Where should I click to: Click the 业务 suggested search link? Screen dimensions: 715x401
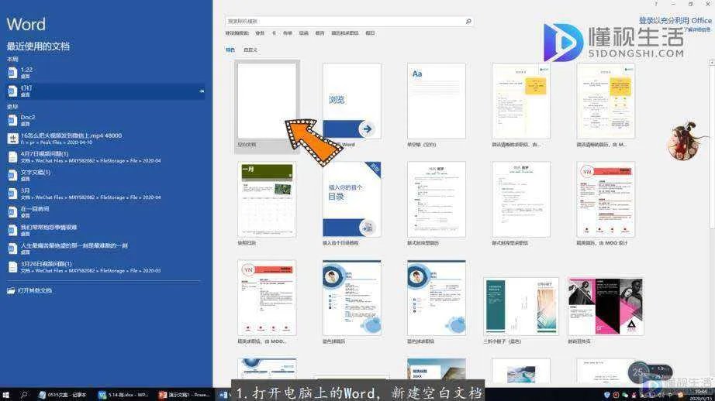click(x=260, y=33)
